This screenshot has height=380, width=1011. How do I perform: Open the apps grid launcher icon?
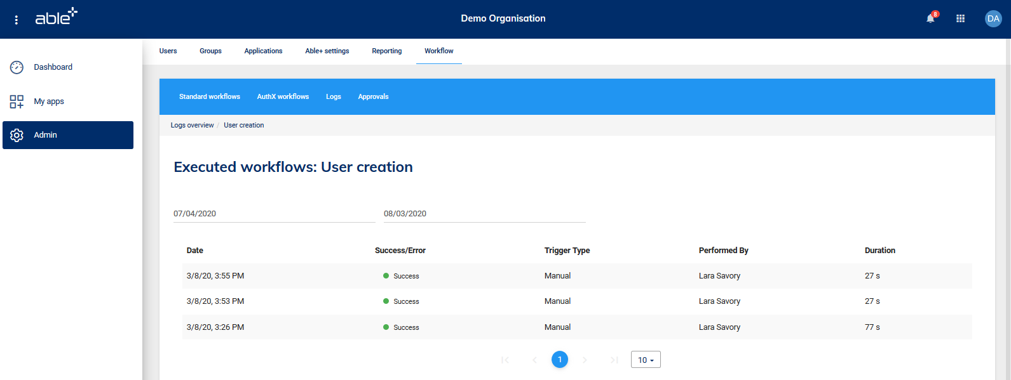click(x=960, y=19)
